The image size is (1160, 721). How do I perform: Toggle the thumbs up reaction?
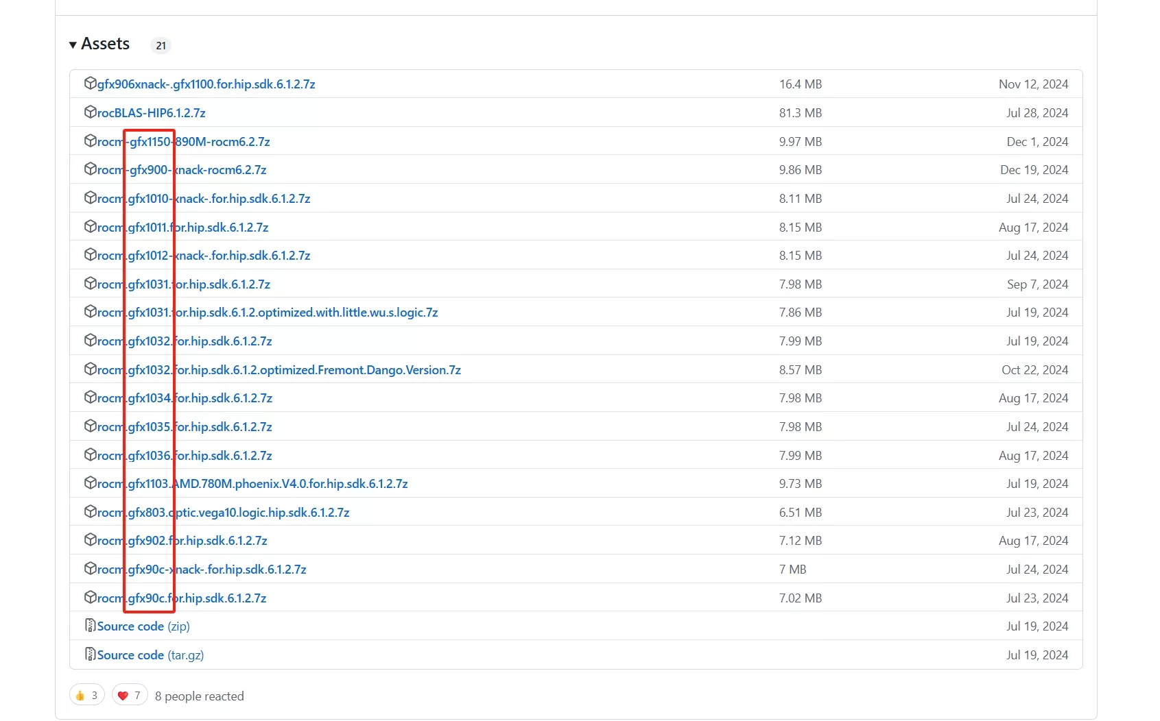coord(86,694)
